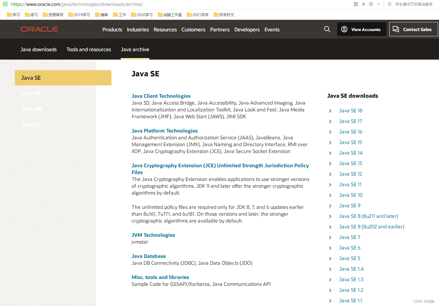This screenshot has height=306, width=439.
Task: Click the chevron beside Java SE 18
Action: click(330, 111)
